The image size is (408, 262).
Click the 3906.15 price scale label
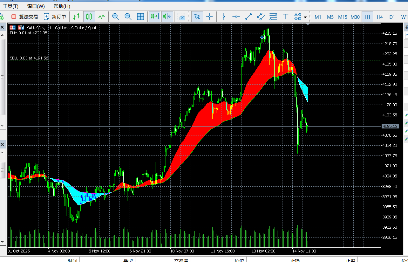click(390, 237)
